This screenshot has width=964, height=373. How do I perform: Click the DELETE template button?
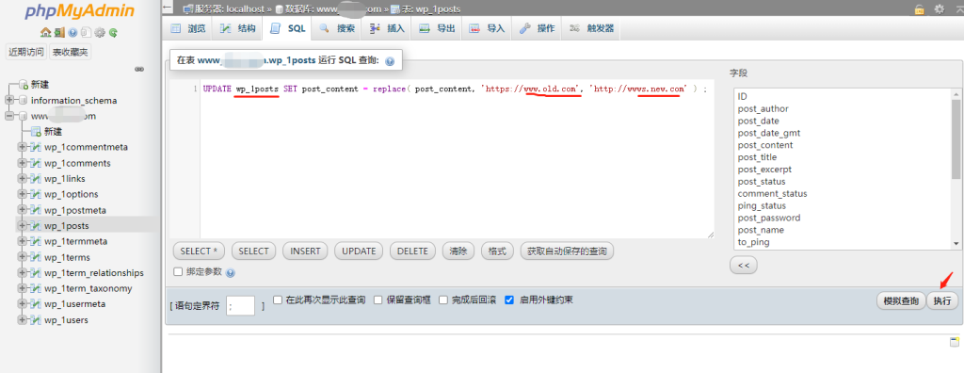pyautogui.click(x=412, y=251)
